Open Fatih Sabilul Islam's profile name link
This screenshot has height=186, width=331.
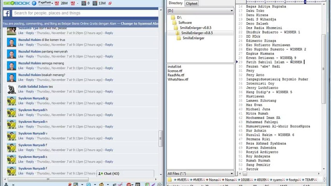pos(33,87)
